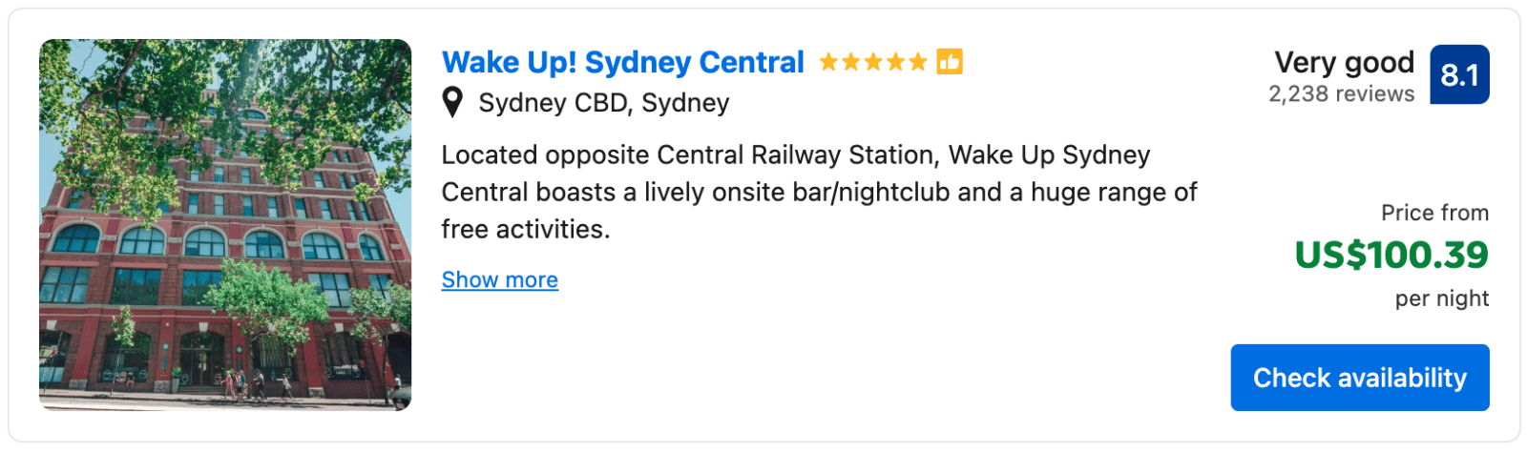
Task: Open Wake Up! Sydney Central listing title
Action: [x=623, y=62]
